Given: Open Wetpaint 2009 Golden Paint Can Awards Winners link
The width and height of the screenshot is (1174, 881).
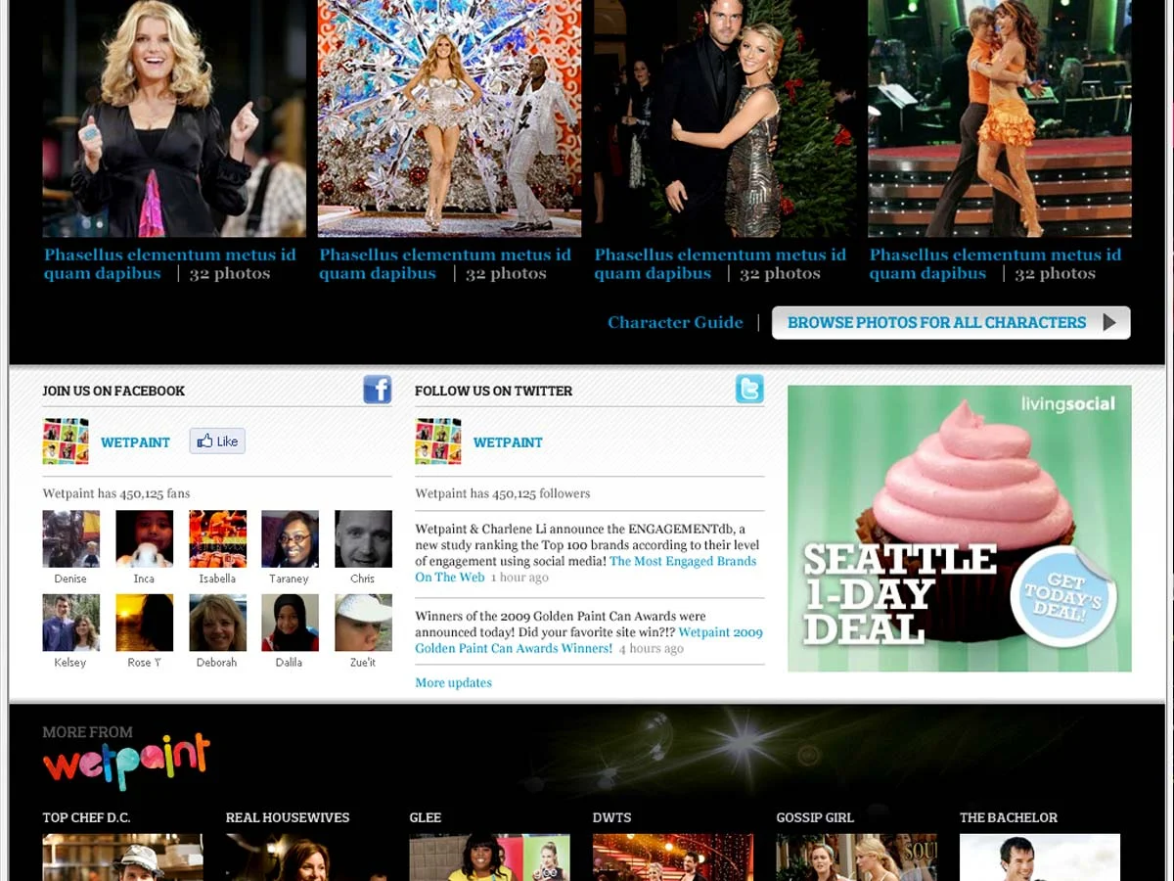Looking at the screenshot, I should coord(589,640).
